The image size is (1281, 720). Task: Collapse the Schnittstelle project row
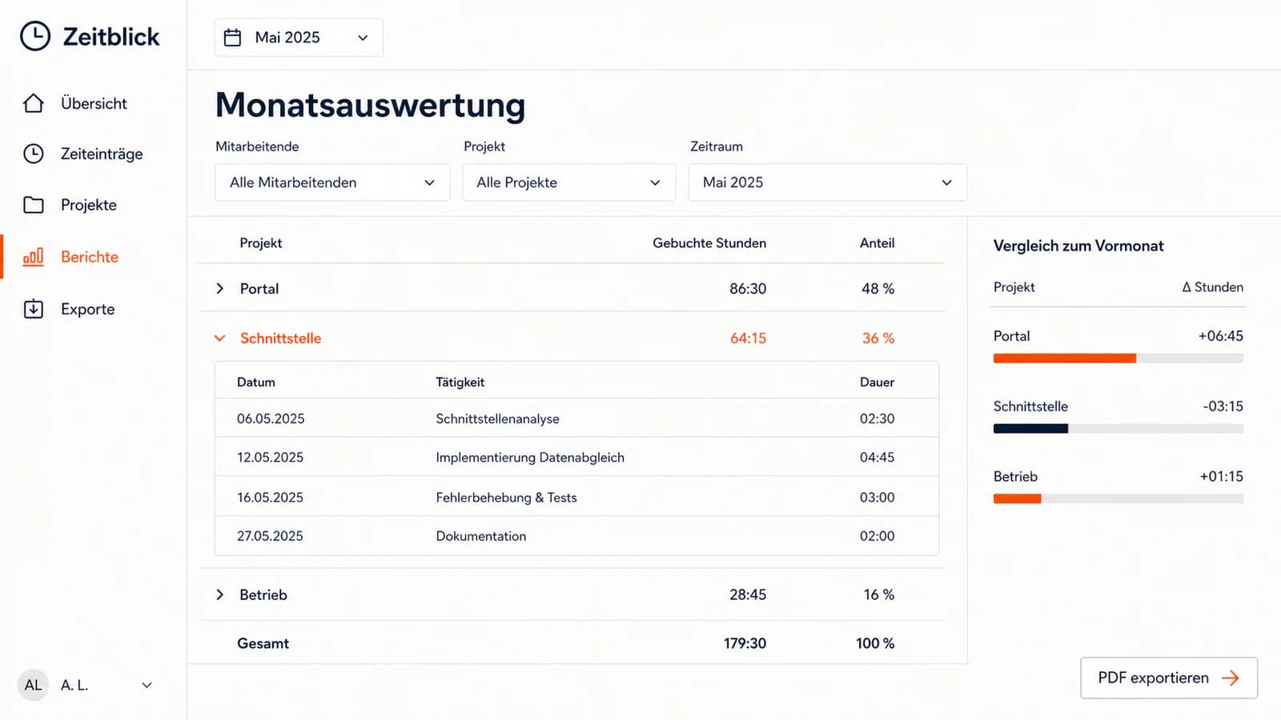220,338
